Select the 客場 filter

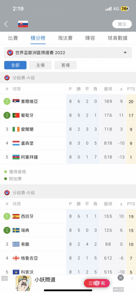pos(66,65)
